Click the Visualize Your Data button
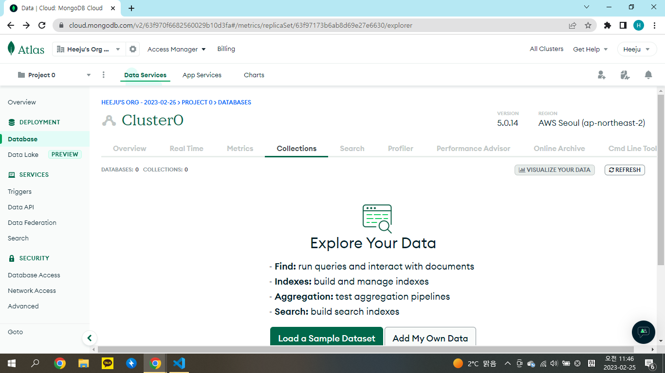 point(554,170)
